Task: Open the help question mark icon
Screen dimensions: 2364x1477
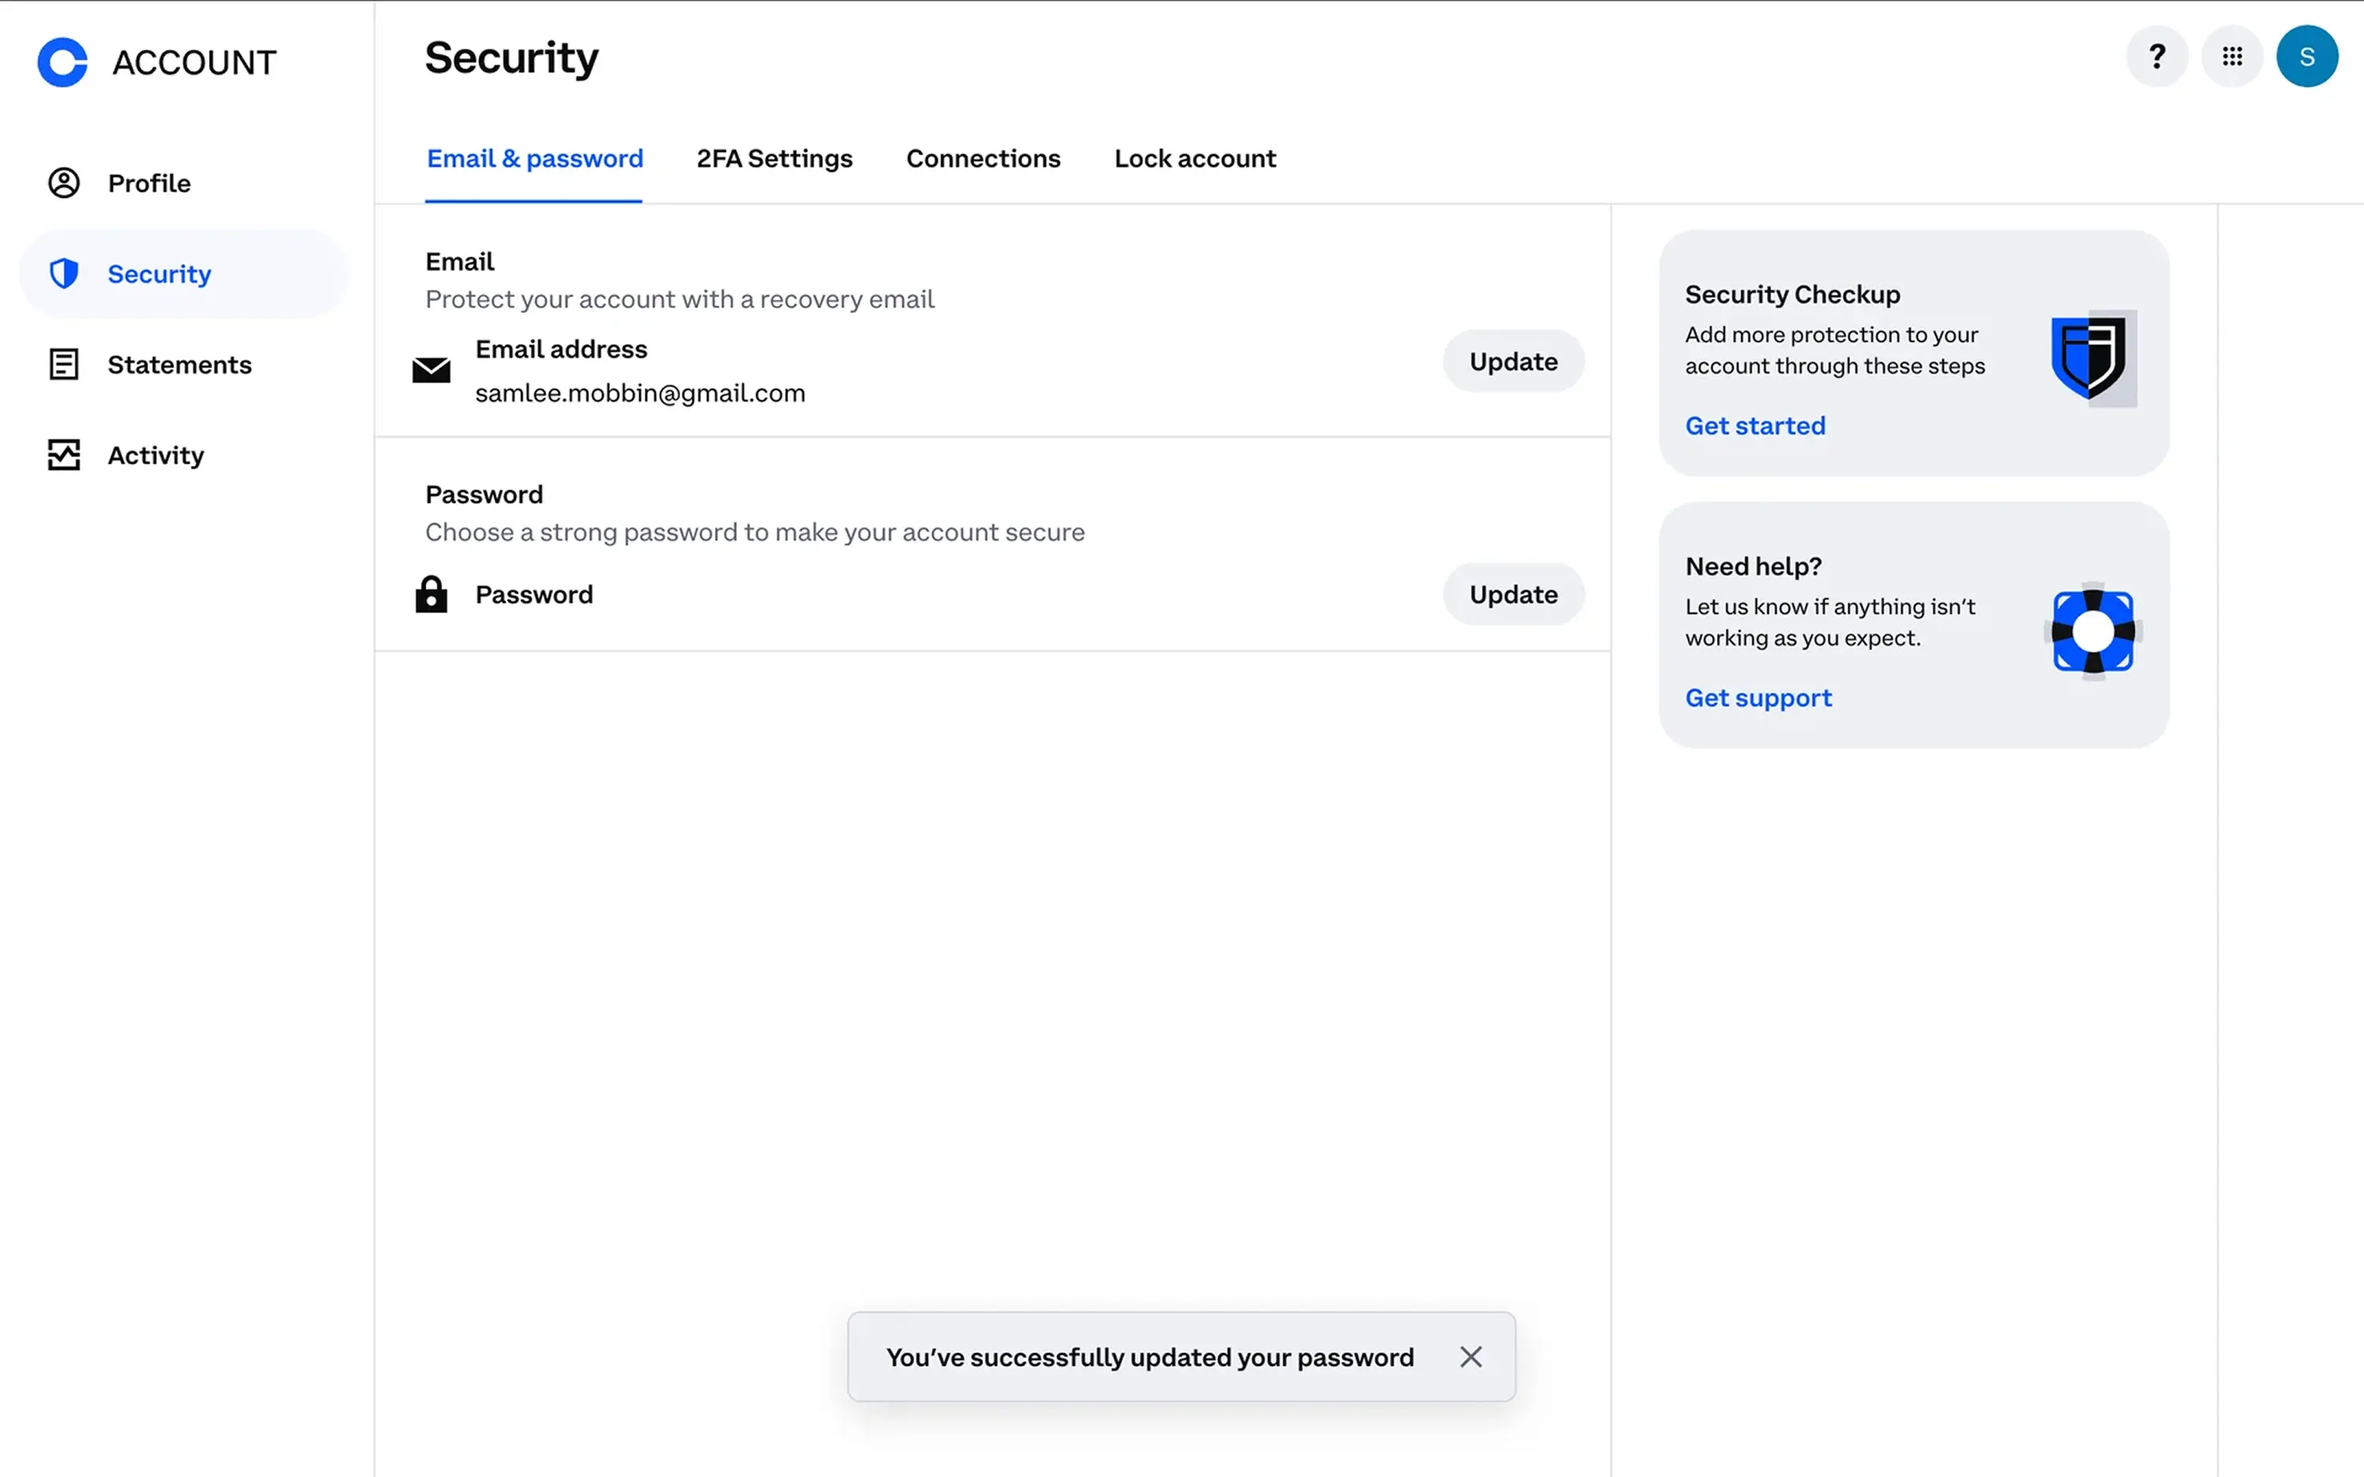Action: (x=2157, y=56)
